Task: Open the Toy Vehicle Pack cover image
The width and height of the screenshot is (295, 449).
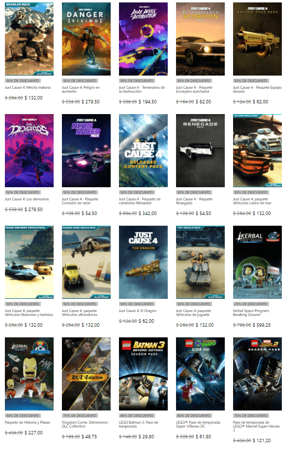Action: [200, 262]
